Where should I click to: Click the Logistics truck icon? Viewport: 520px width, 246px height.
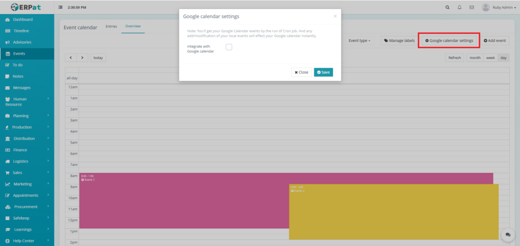(8, 162)
